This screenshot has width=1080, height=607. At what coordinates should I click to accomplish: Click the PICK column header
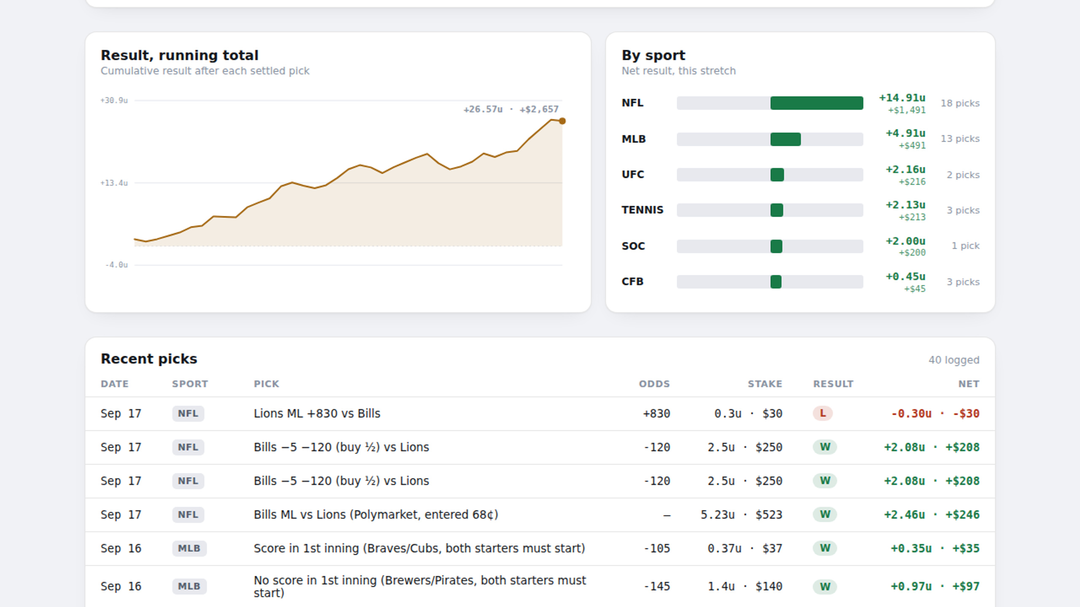click(x=266, y=384)
